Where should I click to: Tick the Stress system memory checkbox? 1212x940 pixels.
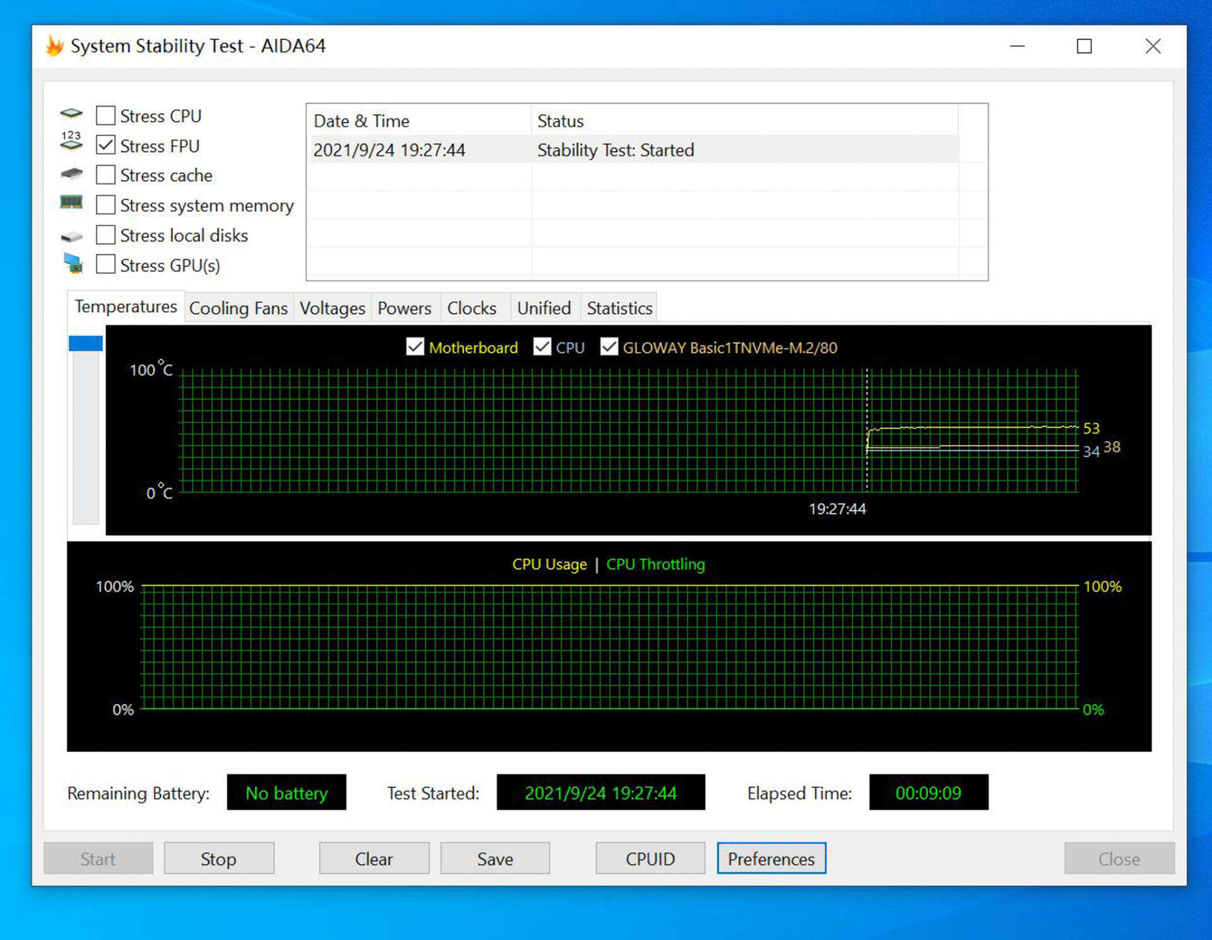tap(105, 205)
